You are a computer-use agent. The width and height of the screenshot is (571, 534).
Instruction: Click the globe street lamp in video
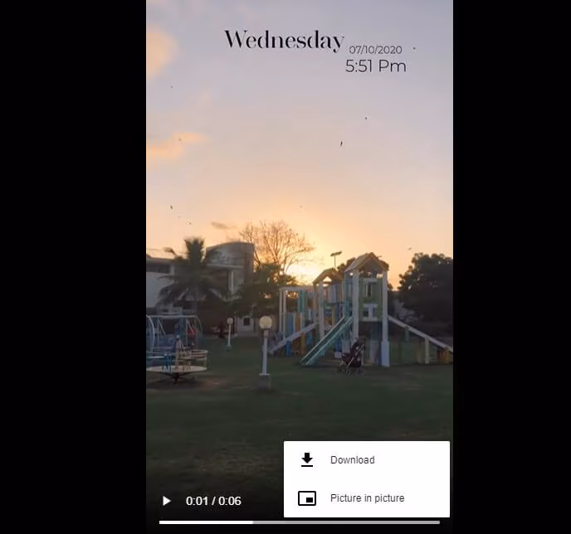pos(265,346)
